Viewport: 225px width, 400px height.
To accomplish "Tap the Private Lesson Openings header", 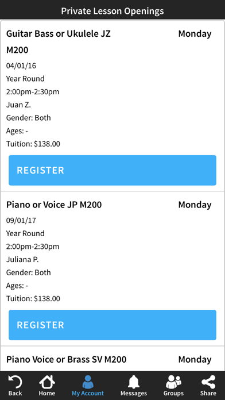I will point(113,11).
